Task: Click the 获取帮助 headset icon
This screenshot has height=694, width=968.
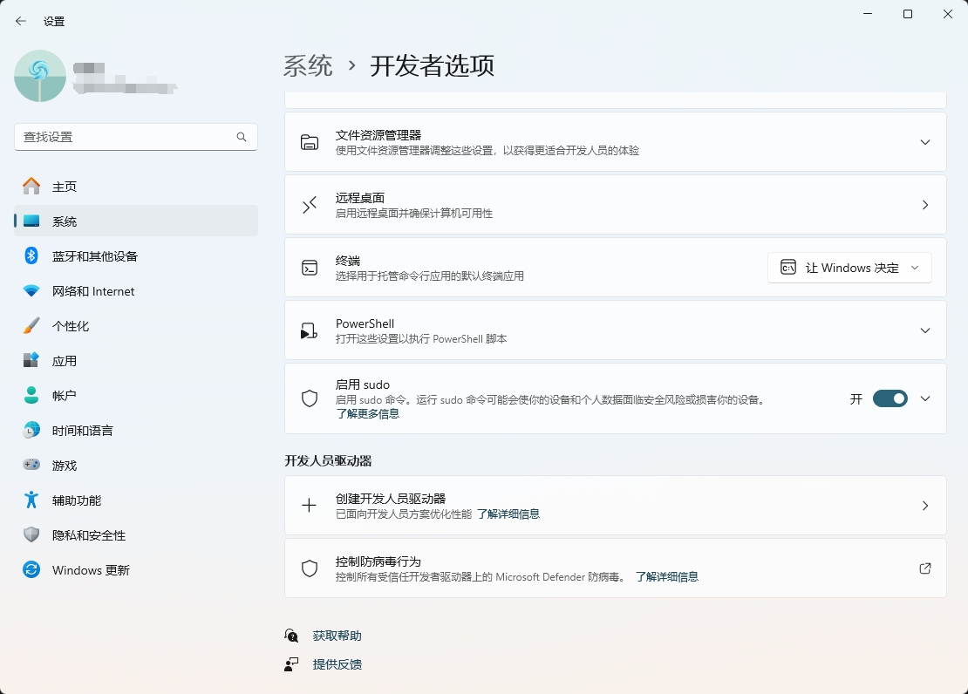Action: tap(291, 636)
